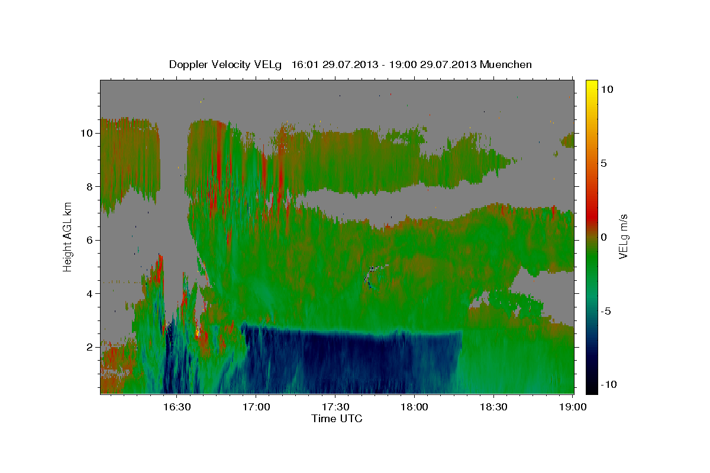Viewport: 710px width, 473px height.
Task: Click the 'Time UTC' axis title
Action: pyautogui.click(x=337, y=419)
